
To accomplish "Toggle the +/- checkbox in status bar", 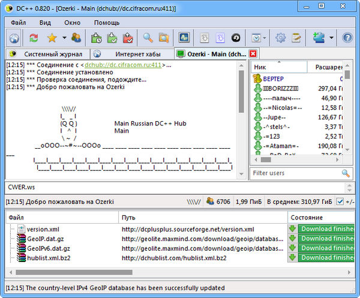I will (340, 201).
